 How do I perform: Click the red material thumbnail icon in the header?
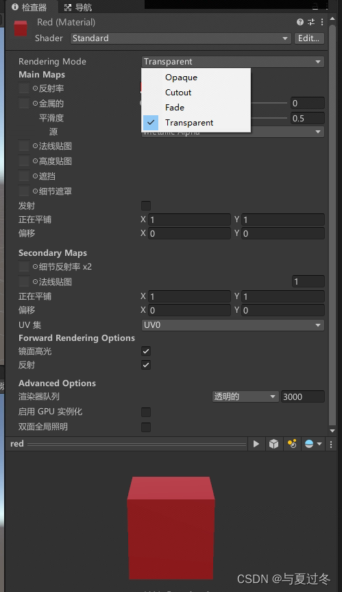coord(21,29)
